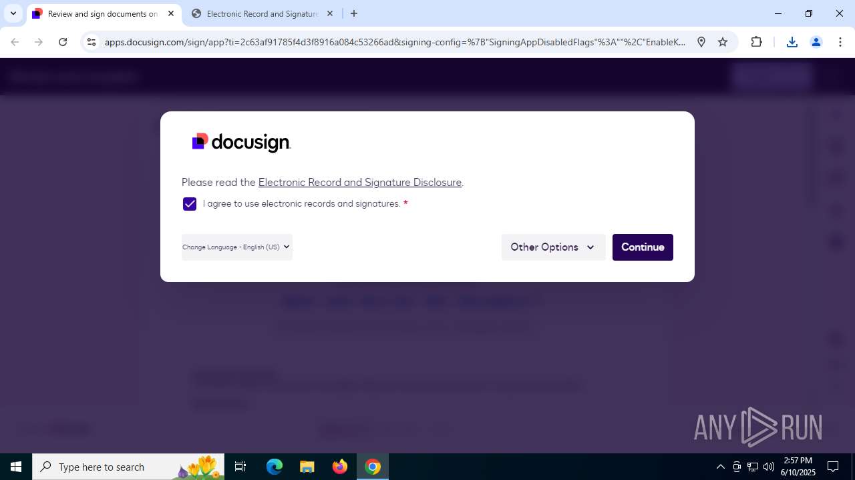Open Task View on taskbar
The image size is (855, 480).
240,467
